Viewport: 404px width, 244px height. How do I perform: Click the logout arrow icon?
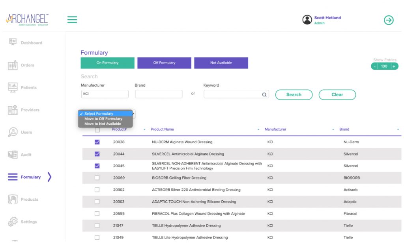point(389,20)
